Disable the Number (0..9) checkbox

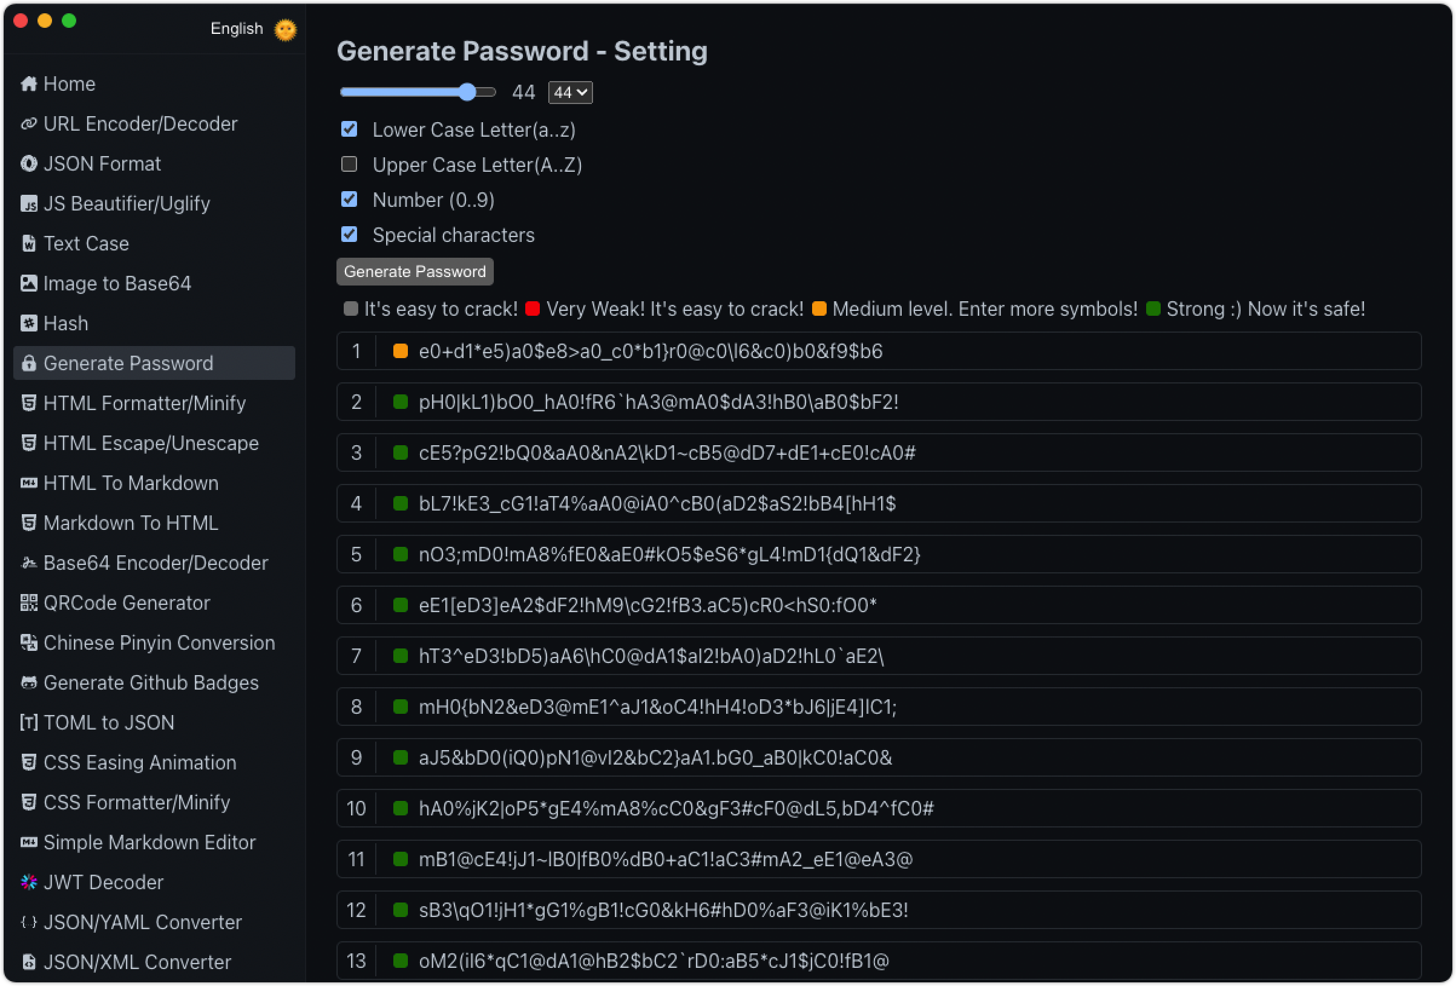349,199
